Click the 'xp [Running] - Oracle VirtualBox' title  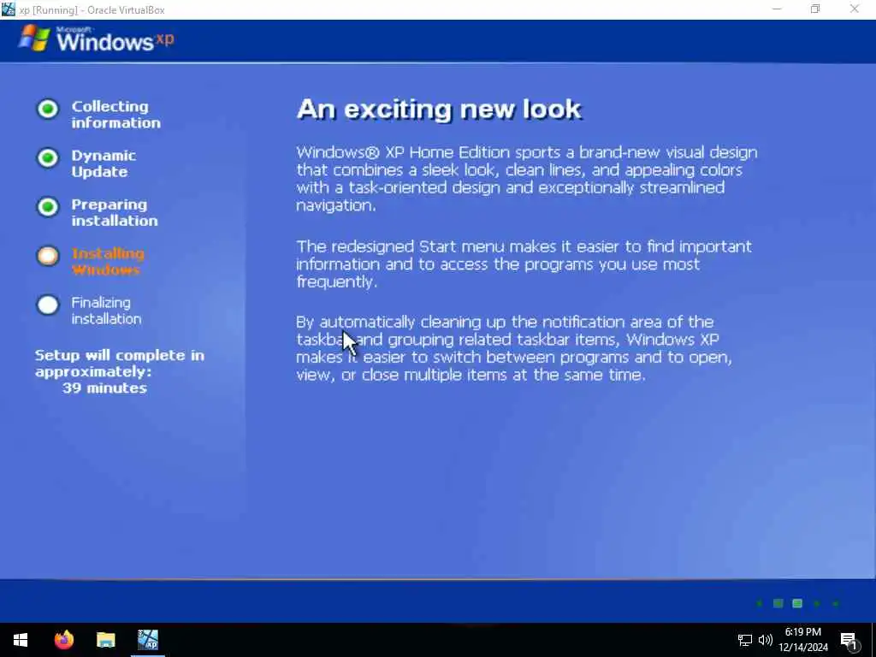[92, 10]
